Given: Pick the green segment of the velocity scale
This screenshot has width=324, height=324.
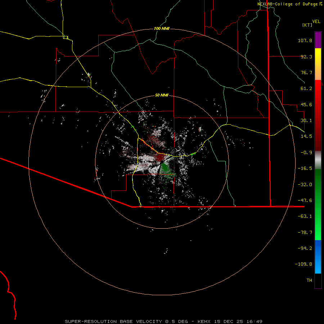Looking at the screenshot, I should click(318, 204).
